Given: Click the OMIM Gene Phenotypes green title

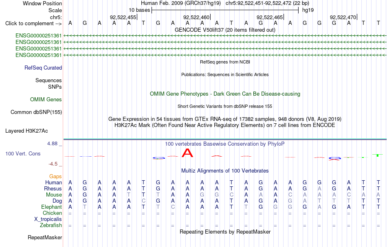Looking at the screenshot, I should pyautogui.click(x=225, y=94).
